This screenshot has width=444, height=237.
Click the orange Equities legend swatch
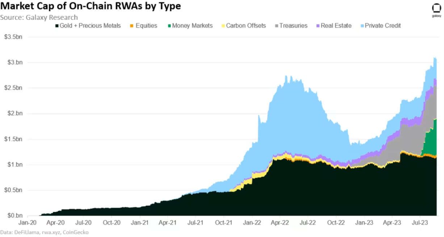coord(132,26)
